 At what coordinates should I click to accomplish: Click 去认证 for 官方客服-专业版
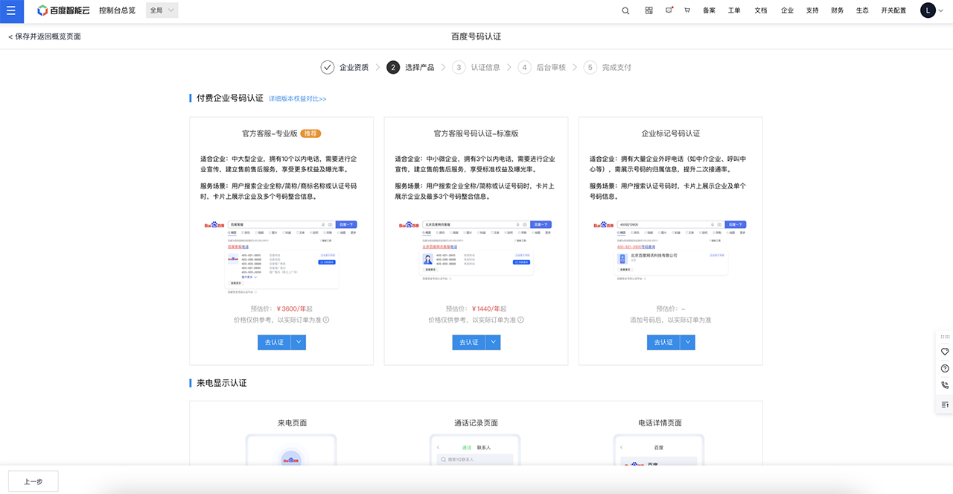coord(274,342)
